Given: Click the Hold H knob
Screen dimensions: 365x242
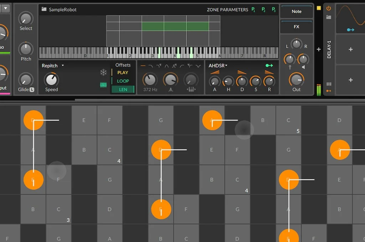Looking at the screenshot, I should tap(228, 81).
